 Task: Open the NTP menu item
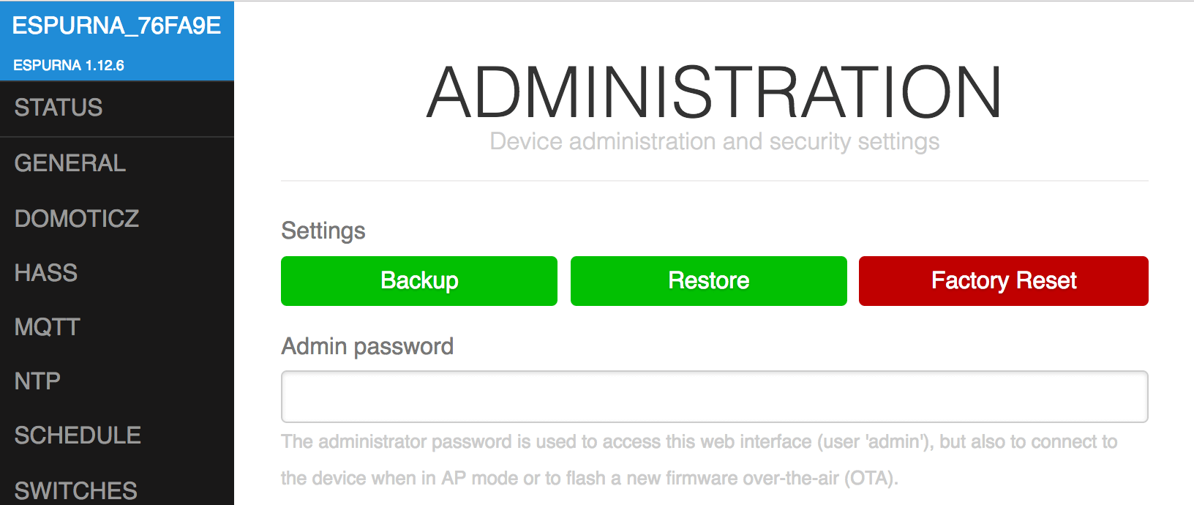click(38, 381)
